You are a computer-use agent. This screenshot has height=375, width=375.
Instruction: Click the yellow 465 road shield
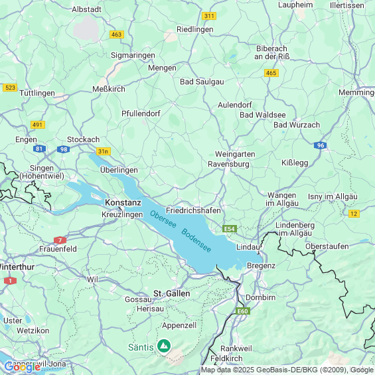coord(271,73)
